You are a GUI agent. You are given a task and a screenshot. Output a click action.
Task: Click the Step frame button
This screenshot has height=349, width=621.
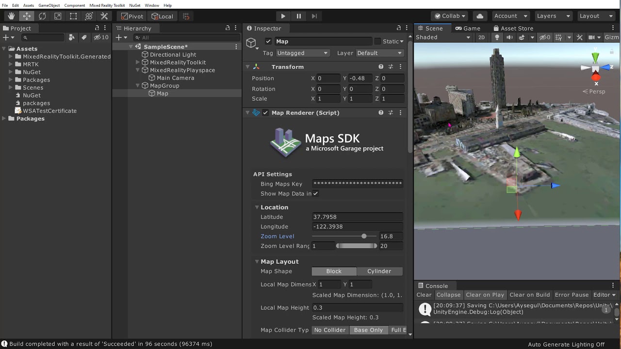(314, 16)
